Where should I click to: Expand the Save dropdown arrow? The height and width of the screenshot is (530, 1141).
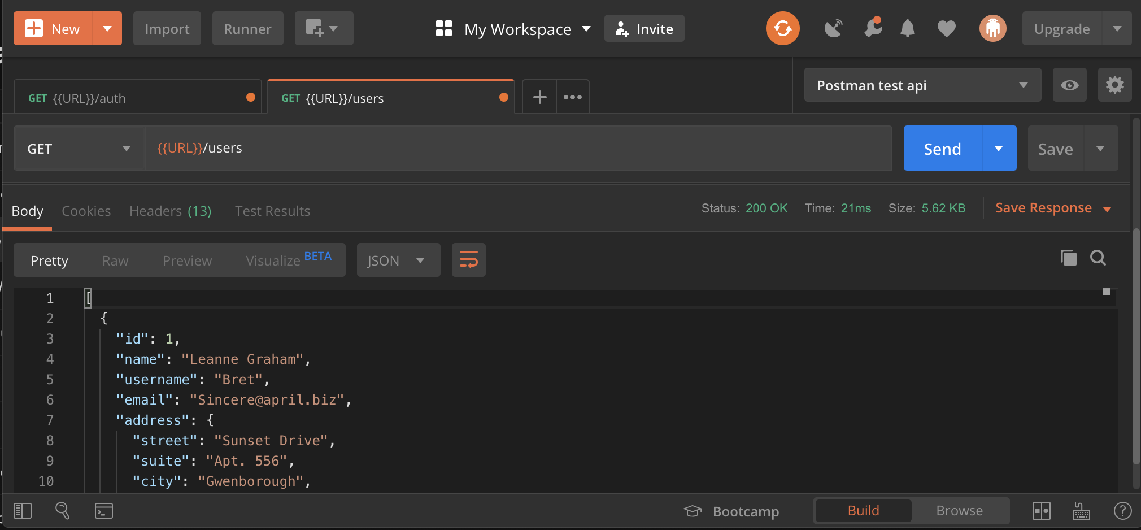tap(1101, 149)
